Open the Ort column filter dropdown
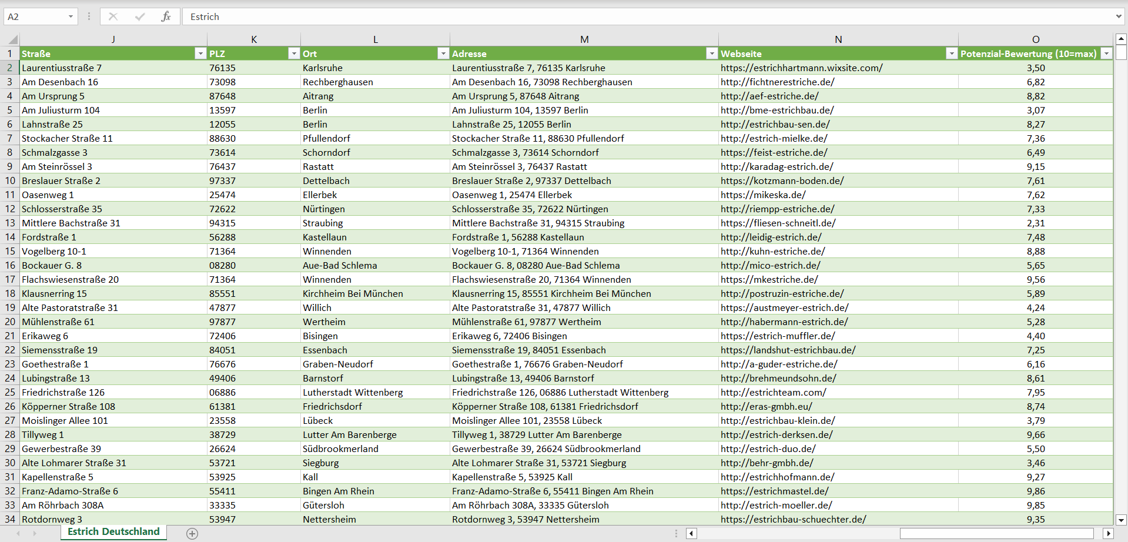This screenshot has height=542, width=1128. [x=443, y=53]
